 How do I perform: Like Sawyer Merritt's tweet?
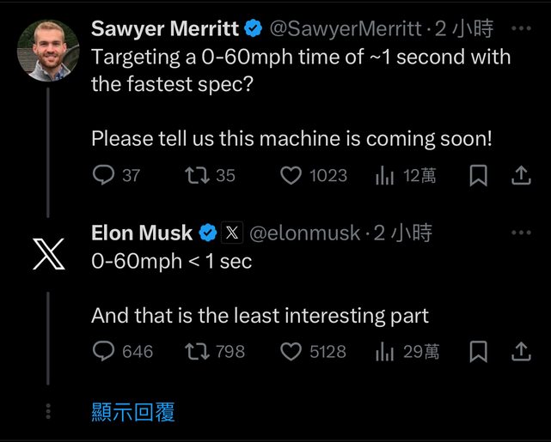coord(292,176)
